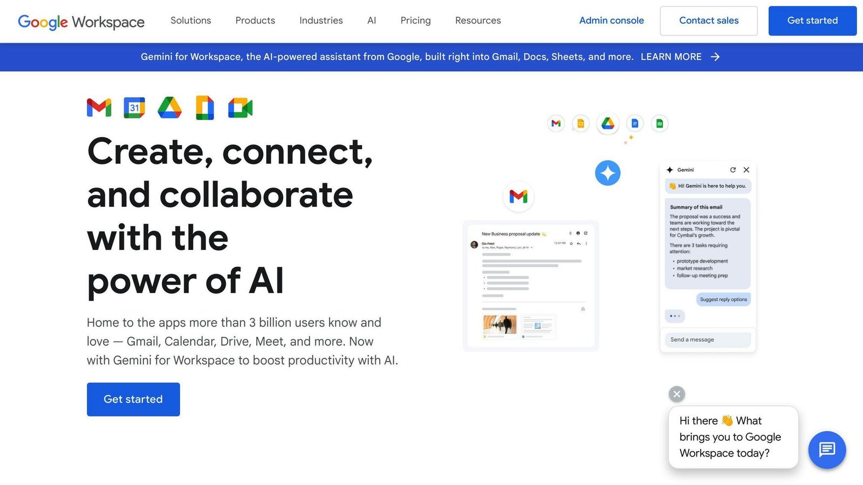Click the black Gemini sparkle in the panel header
Viewport: 863px width, 485px height.
pos(670,170)
